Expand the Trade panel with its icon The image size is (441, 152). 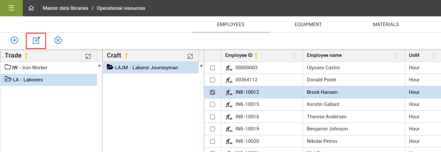(x=88, y=56)
